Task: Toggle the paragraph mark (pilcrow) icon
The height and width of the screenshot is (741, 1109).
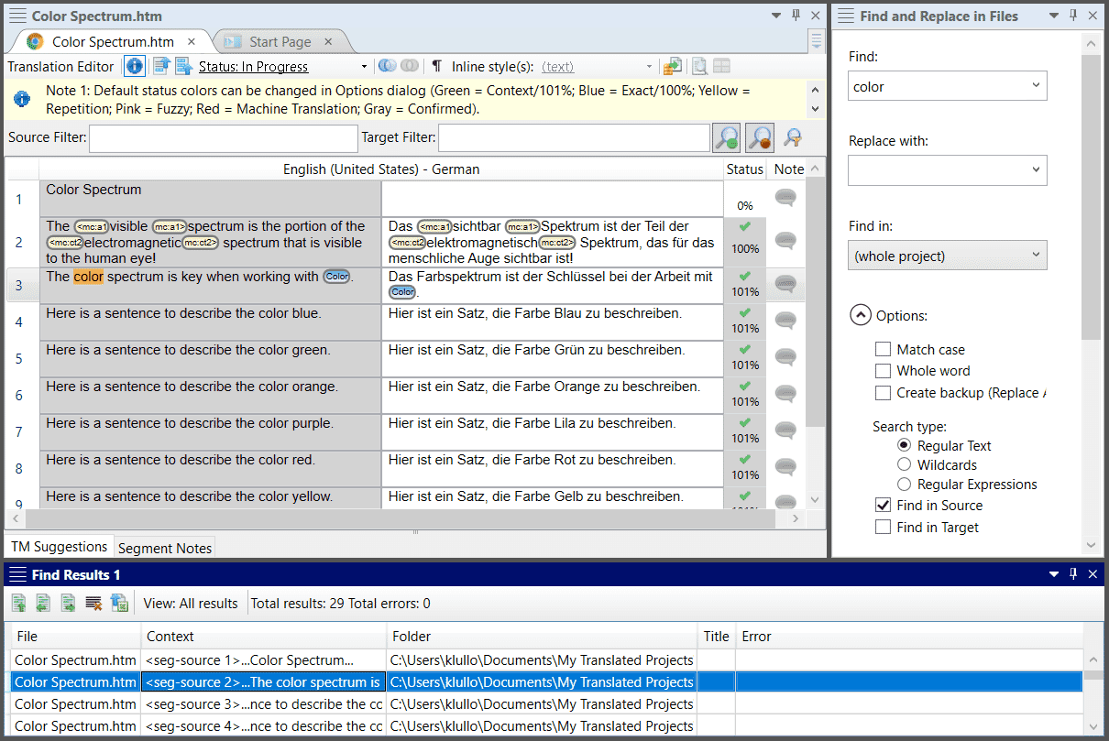Action: click(x=436, y=66)
